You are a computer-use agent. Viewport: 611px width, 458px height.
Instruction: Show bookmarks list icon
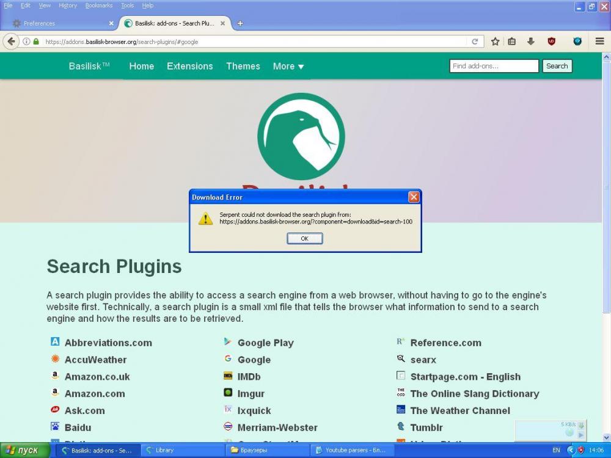coord(512,42)
